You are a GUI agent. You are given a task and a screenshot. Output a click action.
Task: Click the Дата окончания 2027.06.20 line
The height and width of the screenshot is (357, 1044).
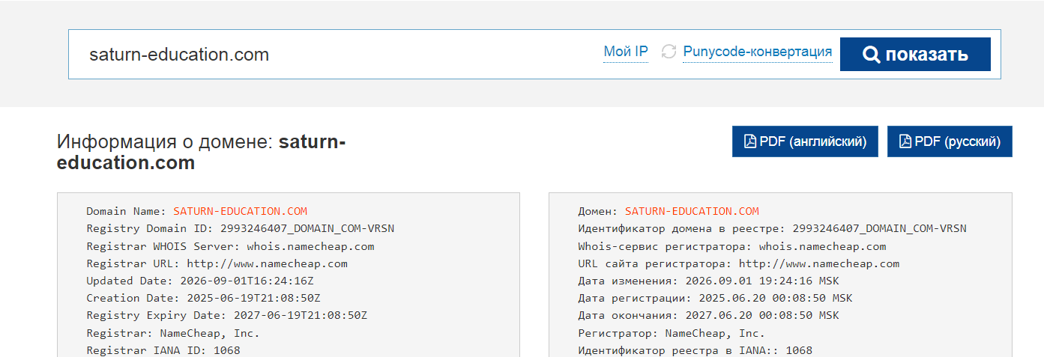point(708,315)
